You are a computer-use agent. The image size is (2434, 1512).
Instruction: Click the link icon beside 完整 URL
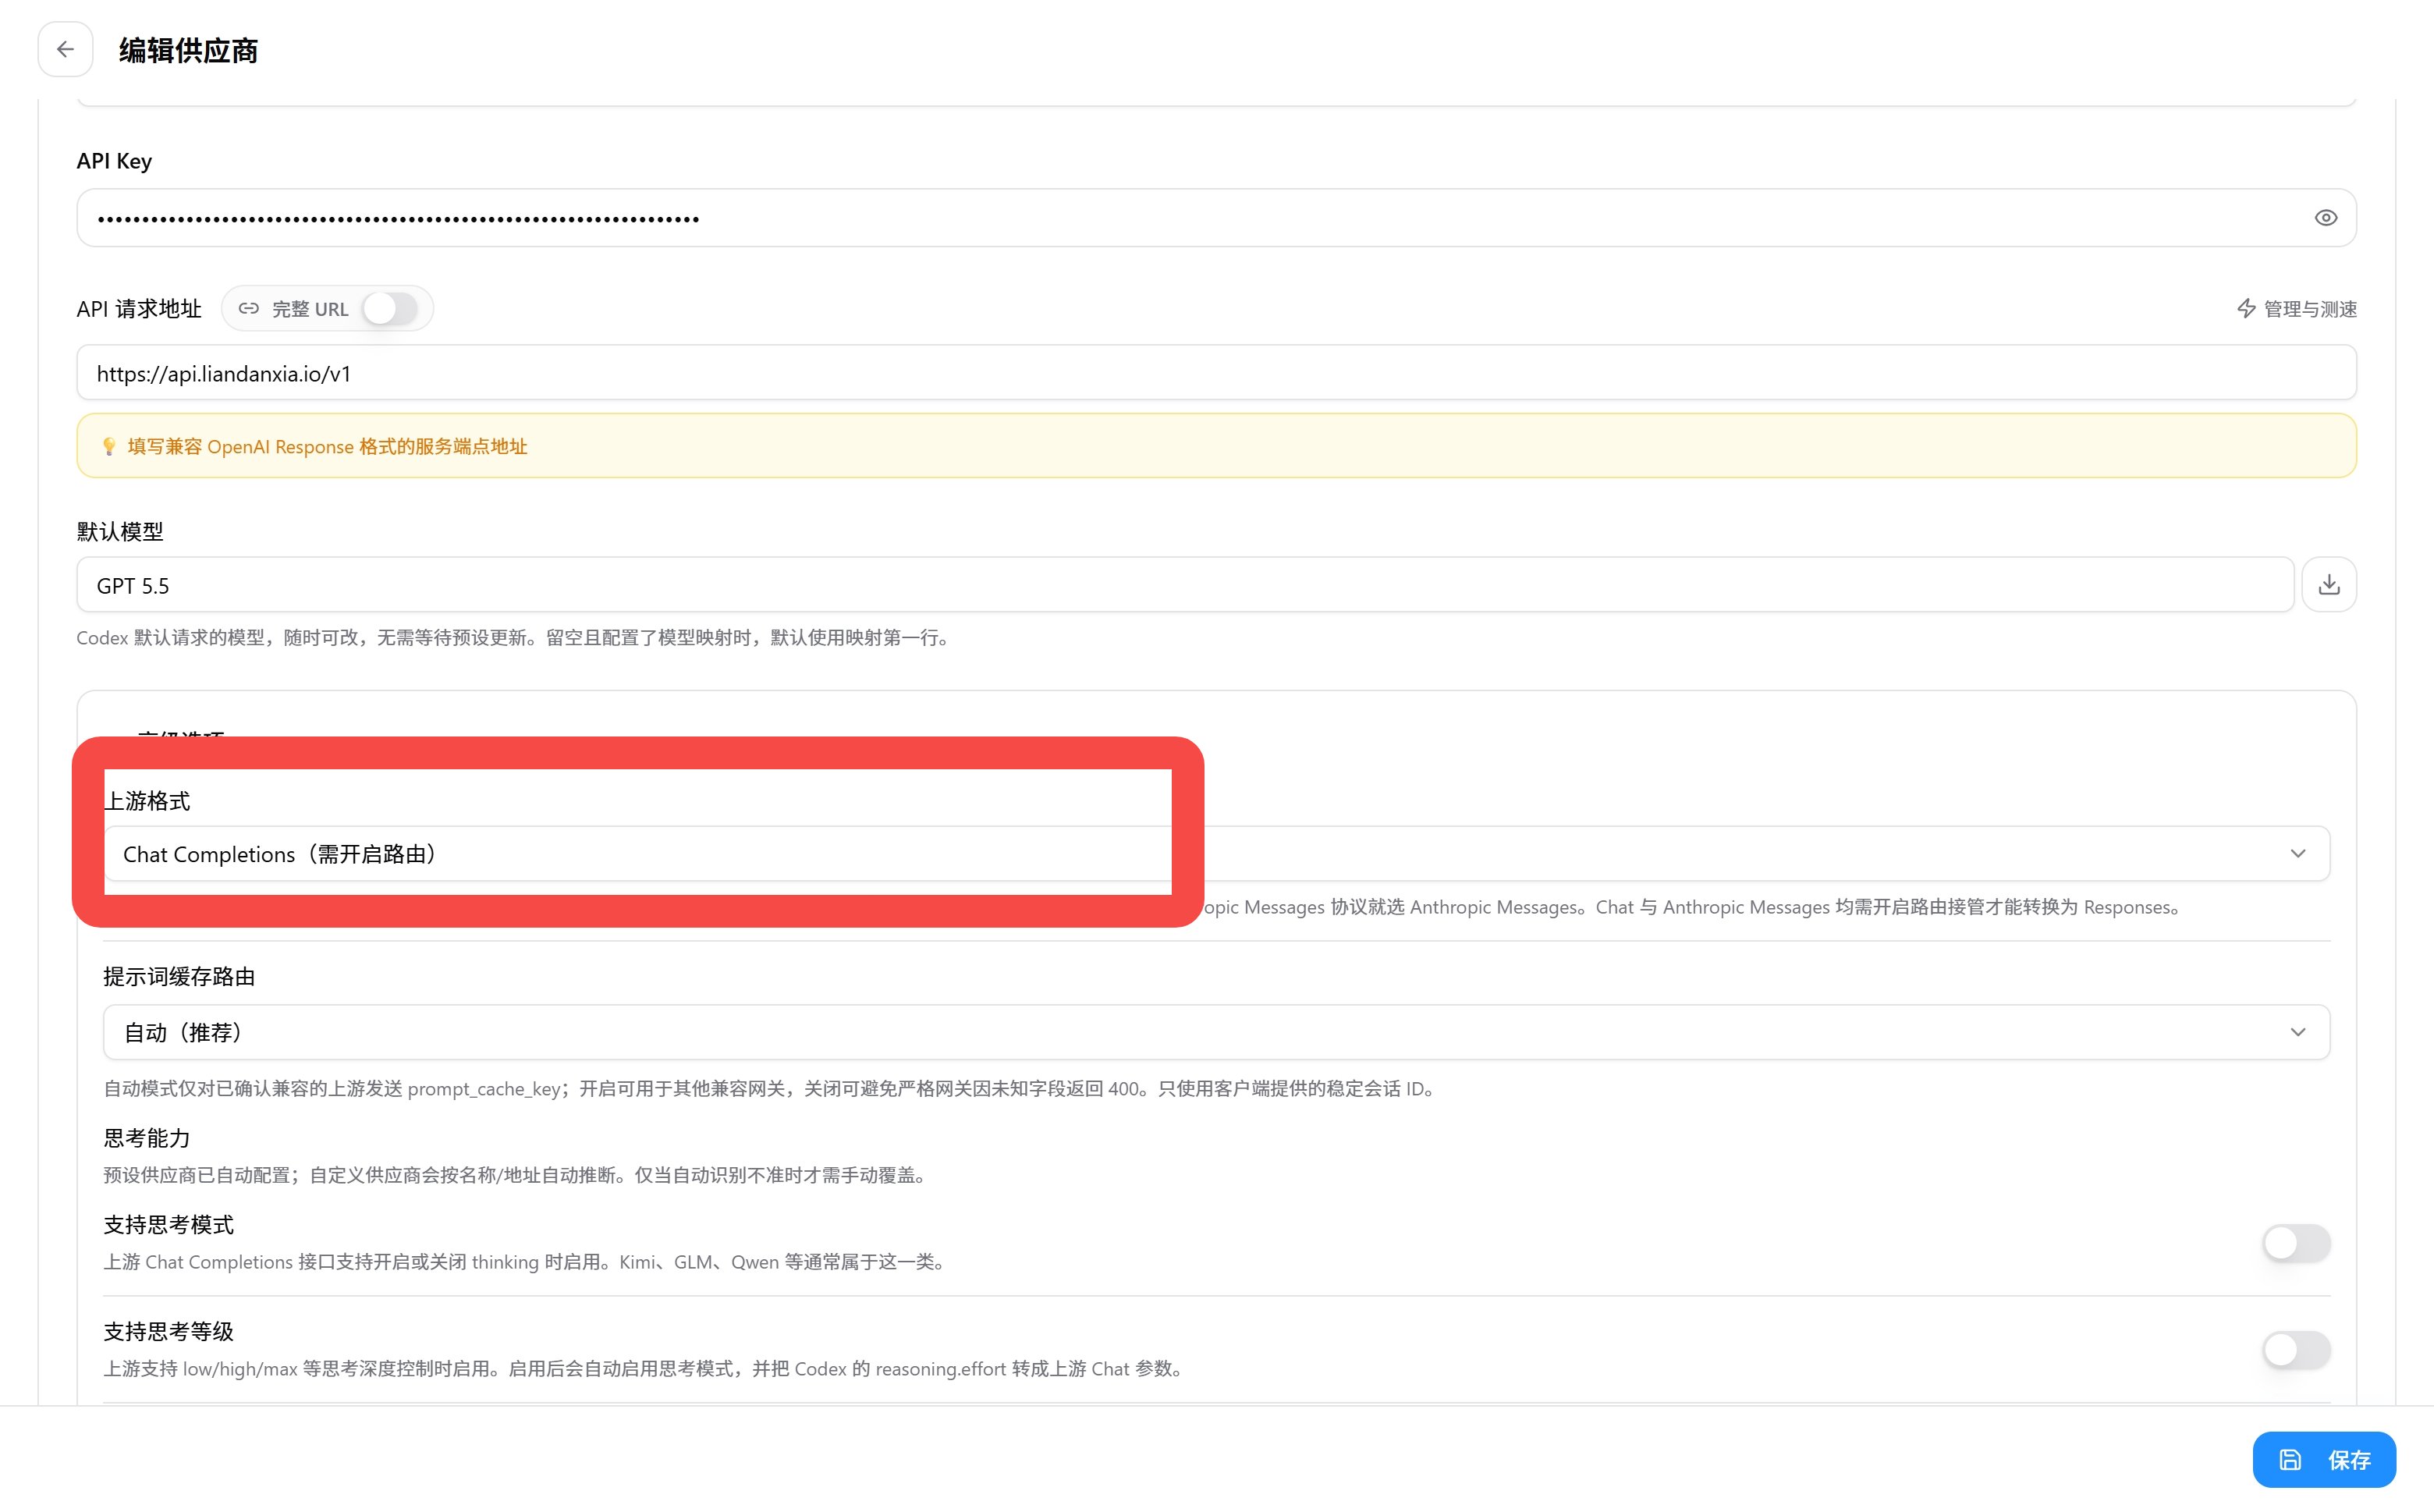(249, 308)
